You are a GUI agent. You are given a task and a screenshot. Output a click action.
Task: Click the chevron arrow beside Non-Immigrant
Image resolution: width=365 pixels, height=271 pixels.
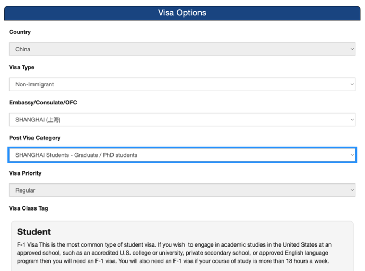(352, 84)
